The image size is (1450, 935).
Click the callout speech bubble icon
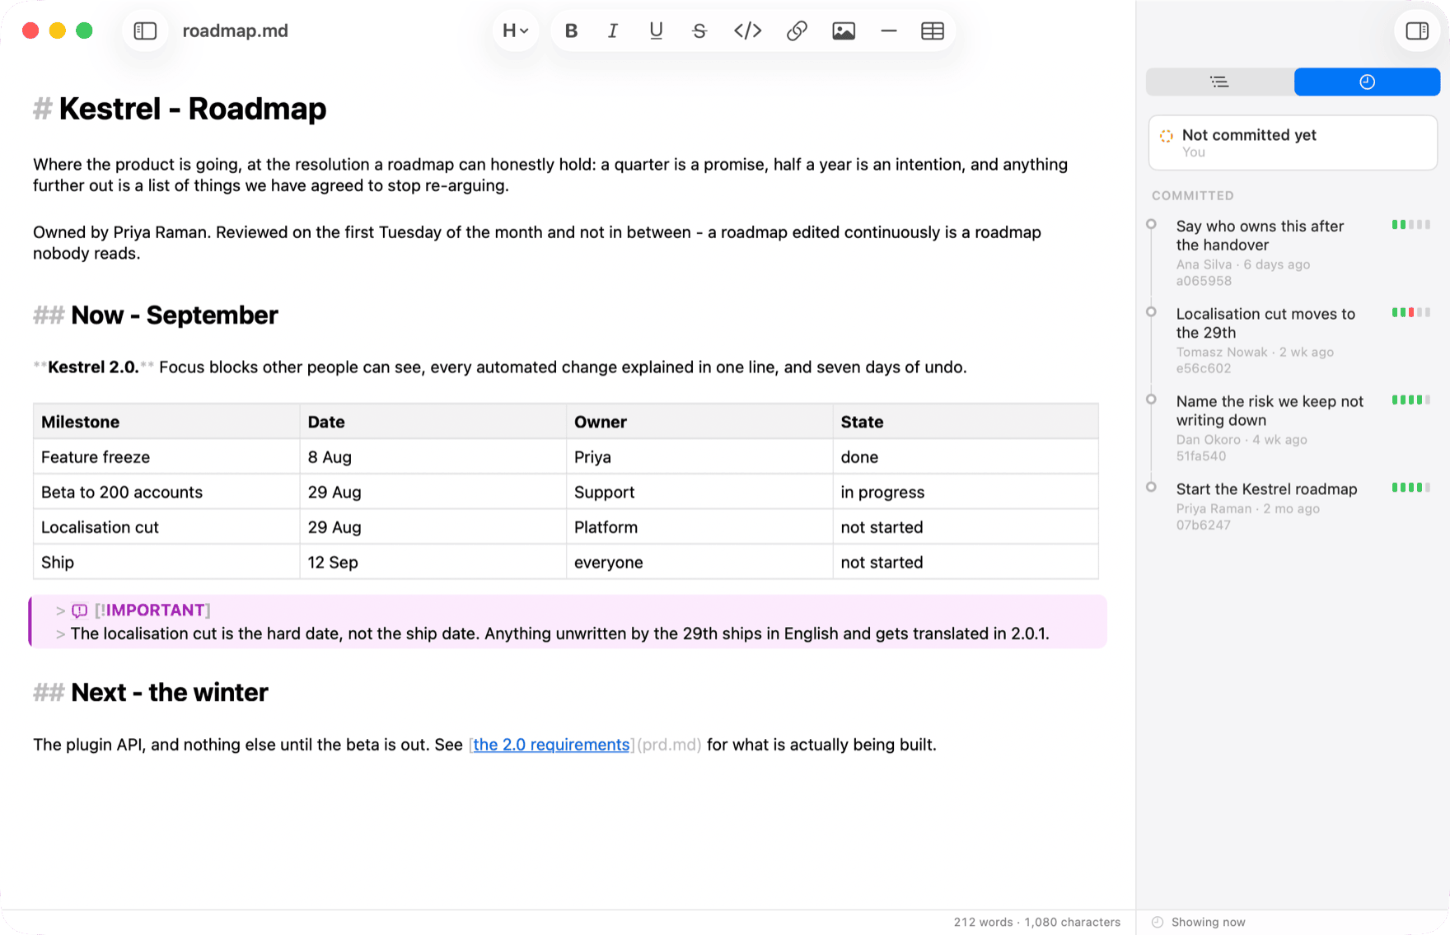pos(80,611)
